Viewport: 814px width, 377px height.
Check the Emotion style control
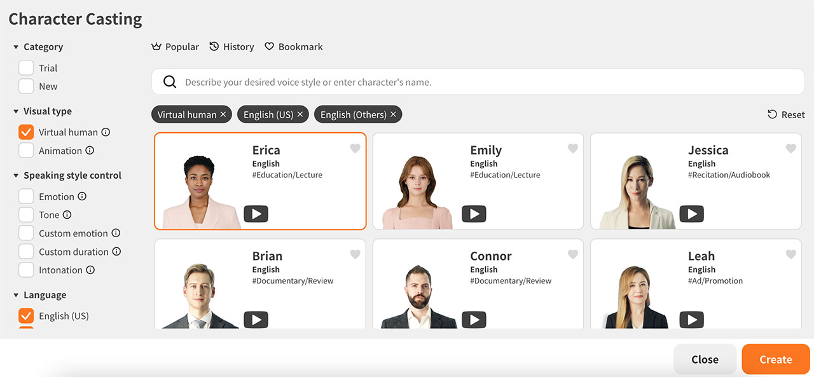[x=26, y=196]
